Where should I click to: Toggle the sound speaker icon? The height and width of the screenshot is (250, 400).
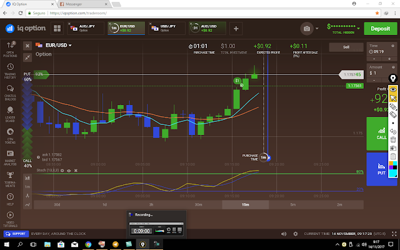[284, 234]
